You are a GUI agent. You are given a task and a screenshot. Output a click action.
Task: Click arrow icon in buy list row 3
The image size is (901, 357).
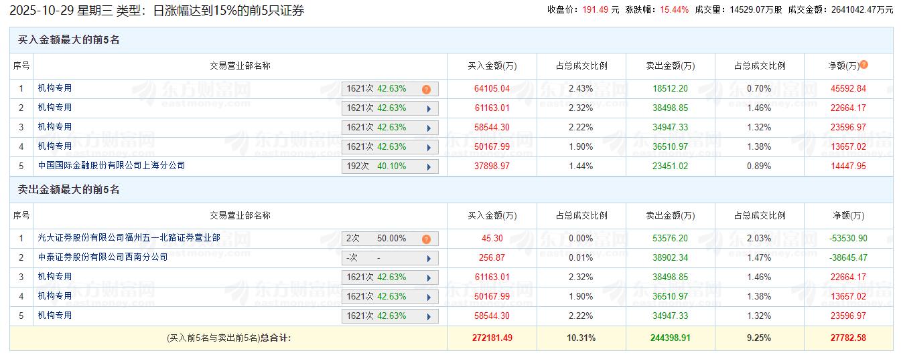pos(427,128)
